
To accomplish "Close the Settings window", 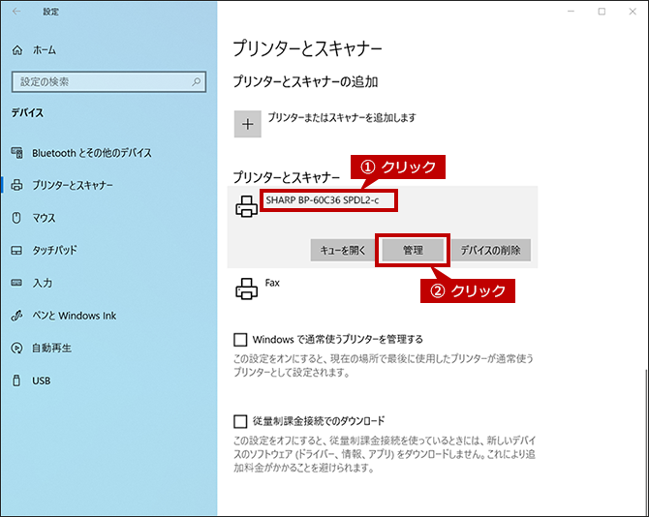I will pos(633,12).
